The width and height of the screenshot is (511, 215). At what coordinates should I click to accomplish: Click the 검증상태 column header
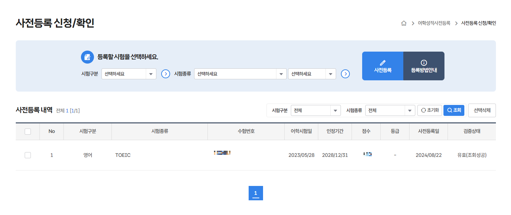pos(472,131)
